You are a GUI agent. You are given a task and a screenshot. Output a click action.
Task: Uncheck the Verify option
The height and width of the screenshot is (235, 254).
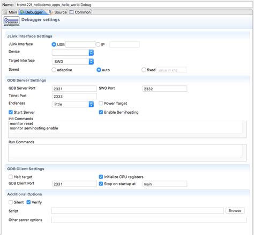(28, 202)
